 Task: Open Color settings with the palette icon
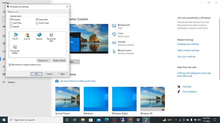(121, 35)
